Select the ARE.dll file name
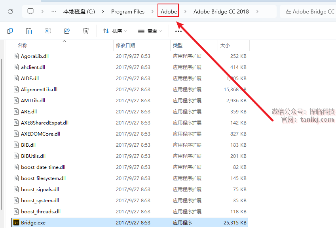This screenshot has width=336, height=228. click(29, 112)
